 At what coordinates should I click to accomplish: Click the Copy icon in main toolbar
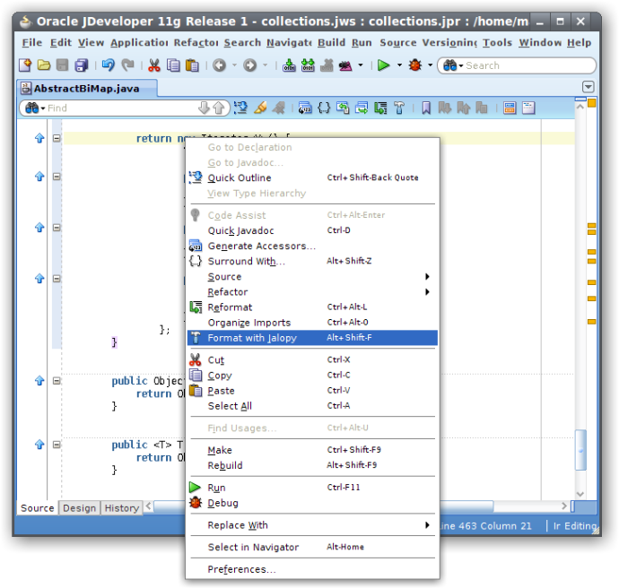point(173,65)
